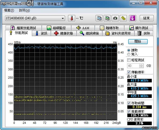Viewport: 159px width, 130px height.
Task: Click the copy screenshot to clipboard icon
Action: point(107,18)
